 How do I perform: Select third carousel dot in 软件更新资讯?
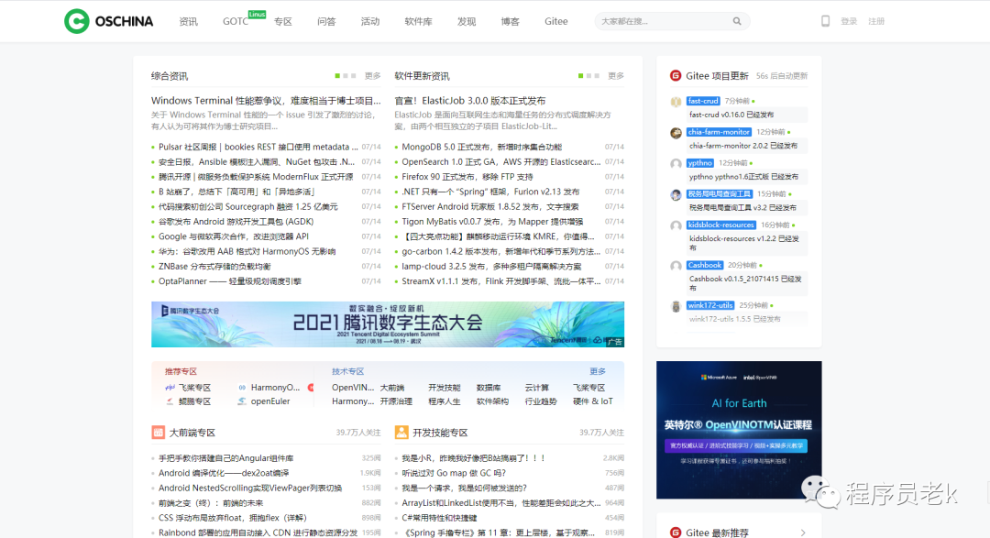(598, 76)
